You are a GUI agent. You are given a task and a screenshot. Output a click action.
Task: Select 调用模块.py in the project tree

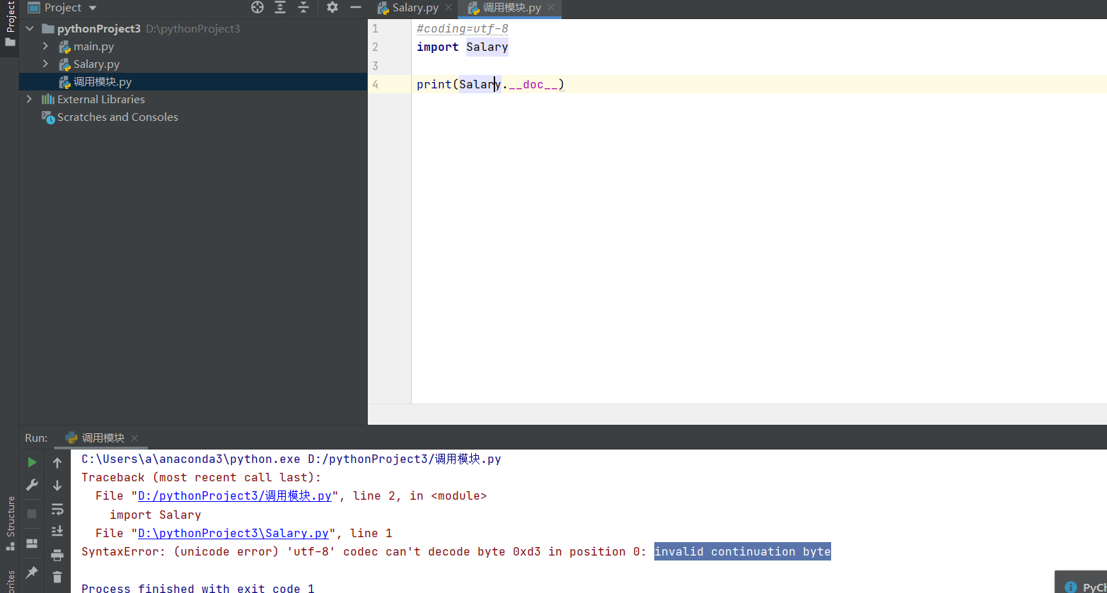103,82
